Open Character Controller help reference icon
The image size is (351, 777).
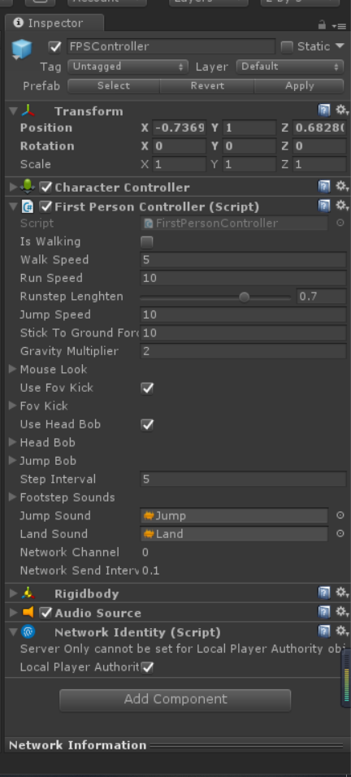pyautogui.click(x=324, y=187)
